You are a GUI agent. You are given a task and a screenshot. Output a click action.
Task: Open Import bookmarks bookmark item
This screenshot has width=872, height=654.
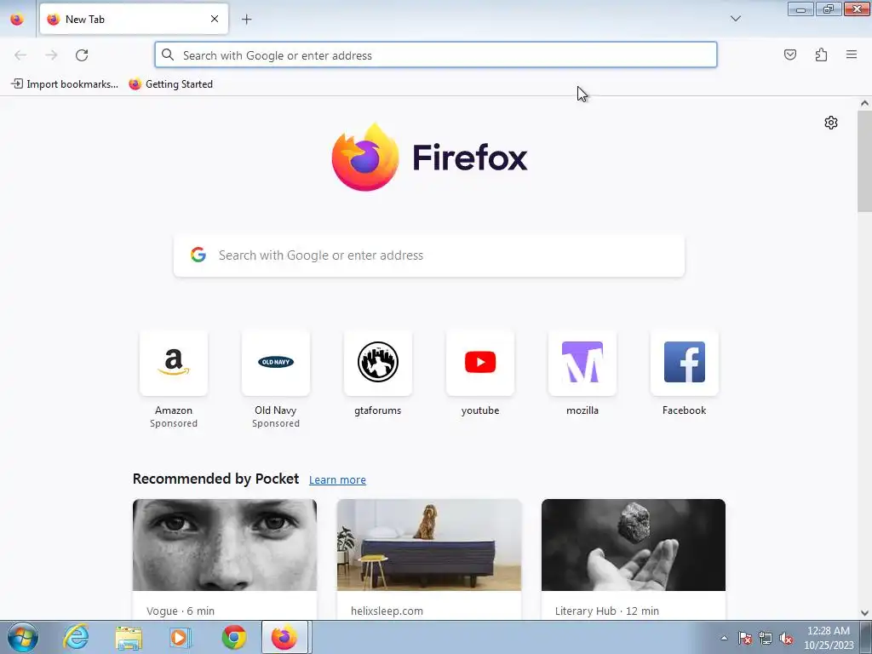[65, 84]
